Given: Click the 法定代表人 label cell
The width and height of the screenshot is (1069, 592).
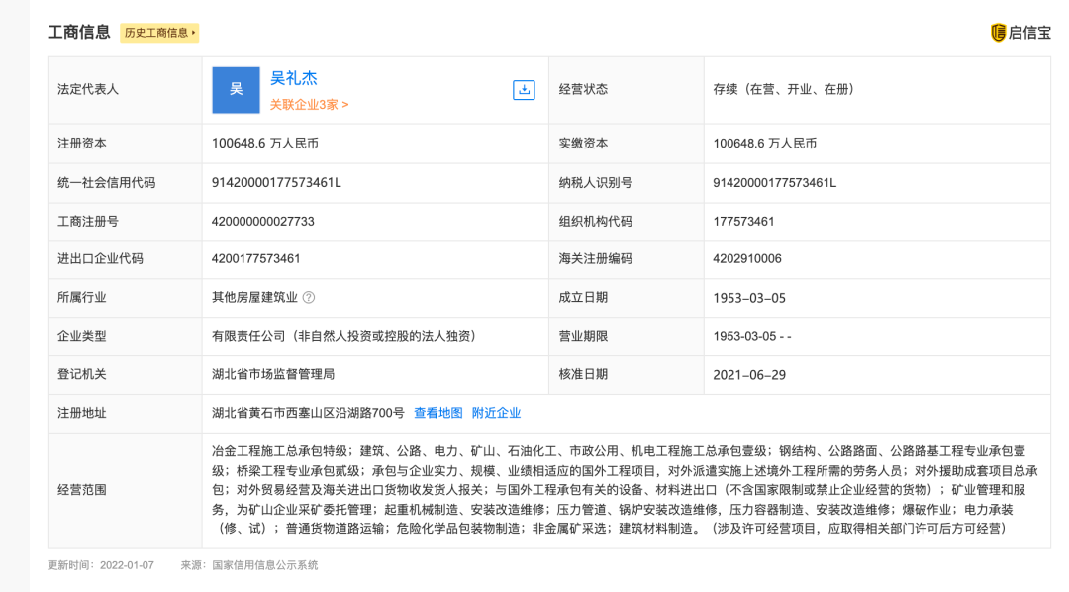Looking at the screenshot, I should 125,90.
